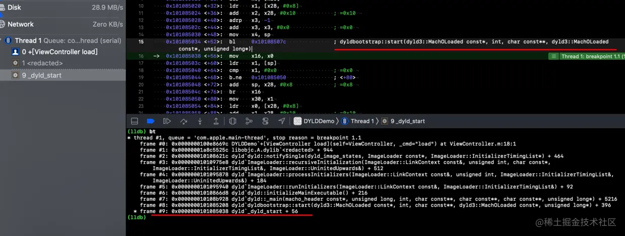Click the Thread 1: breakpoint 1.1 annotation
Viewport: 625px width, 236px height.
[587, 56]
